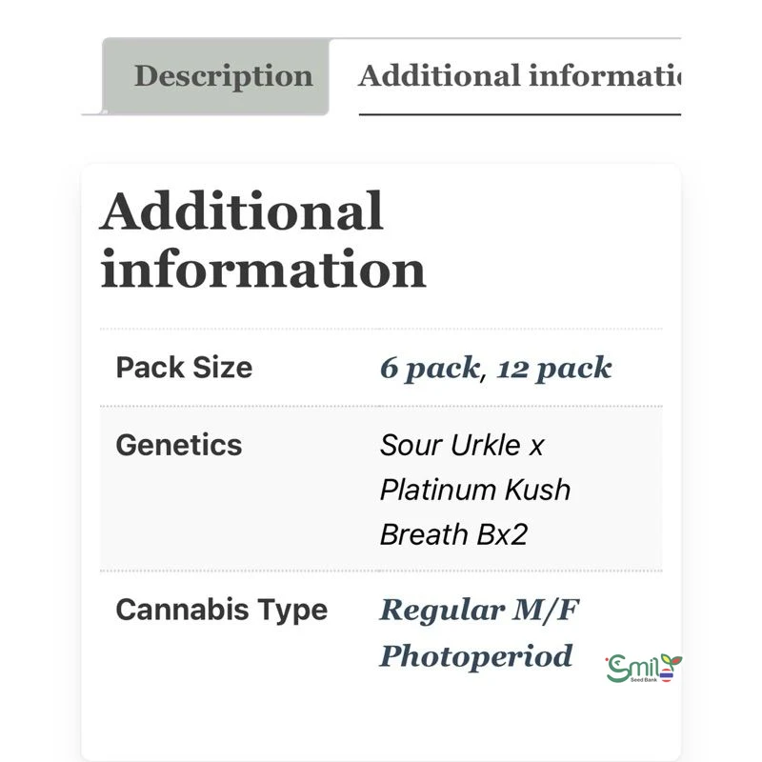The height and width of the screenshot is (762, 762).
Task: Click the 'Sour Urkle x' text line
Action: [462, 445]
